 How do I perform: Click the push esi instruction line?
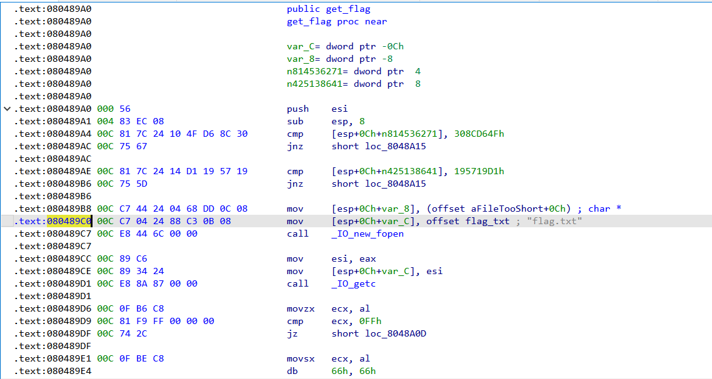313,109
